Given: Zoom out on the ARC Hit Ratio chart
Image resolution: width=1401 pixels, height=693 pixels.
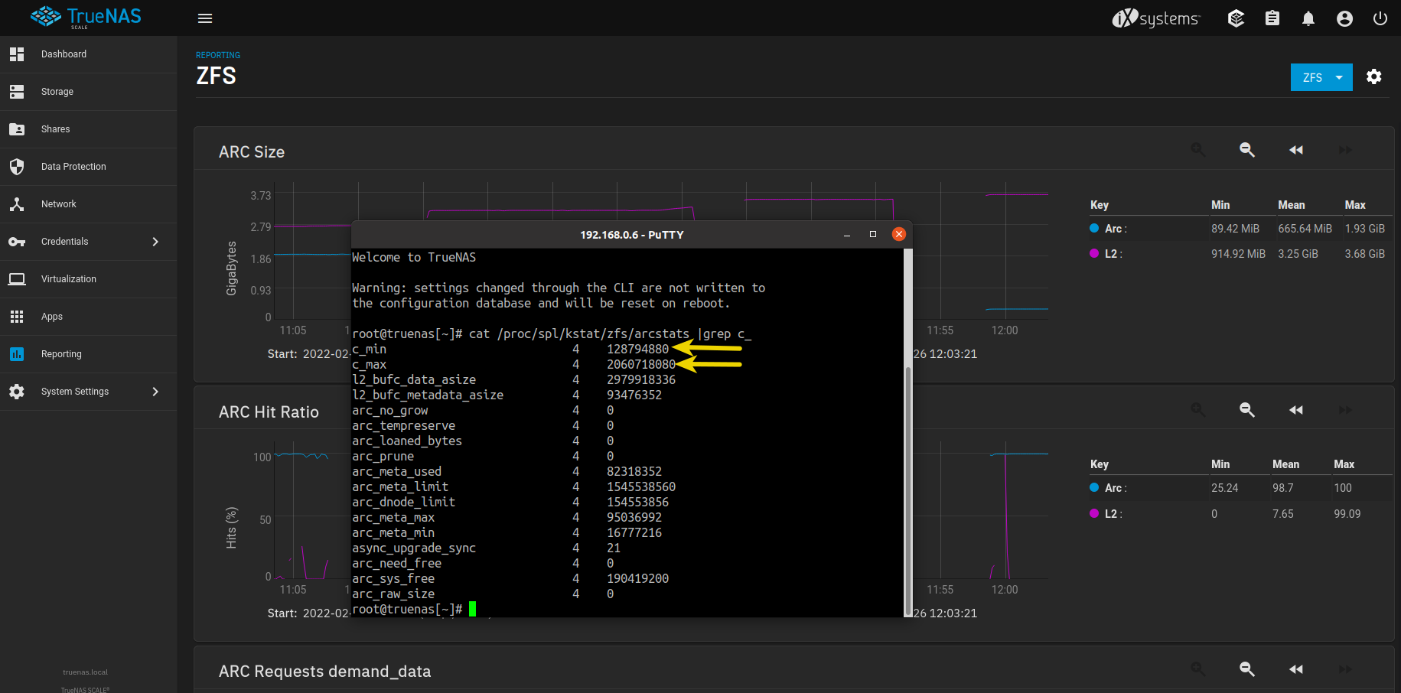Looking at the screenshot, I should [1247, 410].
